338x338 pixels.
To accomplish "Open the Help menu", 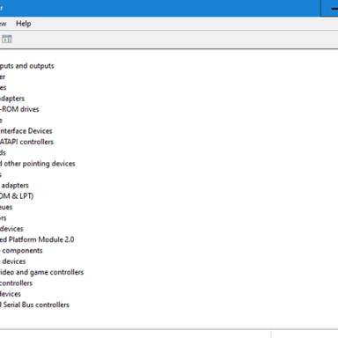I will click(24, 24).
